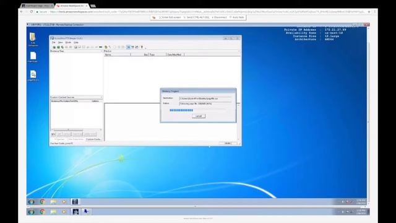The width and height of the screenshot is (396, 223).
Task: Sort file list by Date Modified column
Action: pyautogui.click(x=175, y=55)
